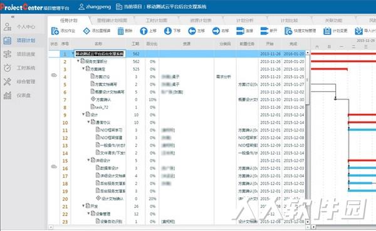376x231 pixels.
Task: Switch to the 关联功能 tab
Action: point(333,21)
